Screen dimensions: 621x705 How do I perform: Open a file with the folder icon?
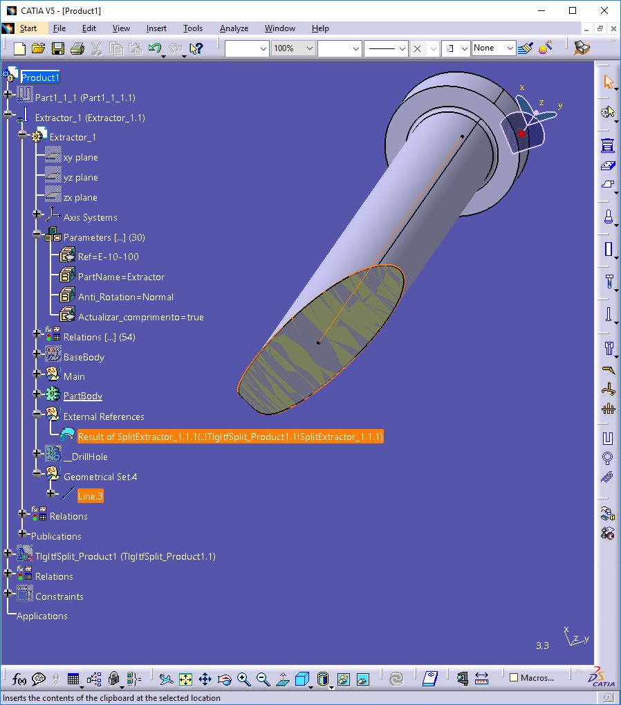tap(39, 48)
